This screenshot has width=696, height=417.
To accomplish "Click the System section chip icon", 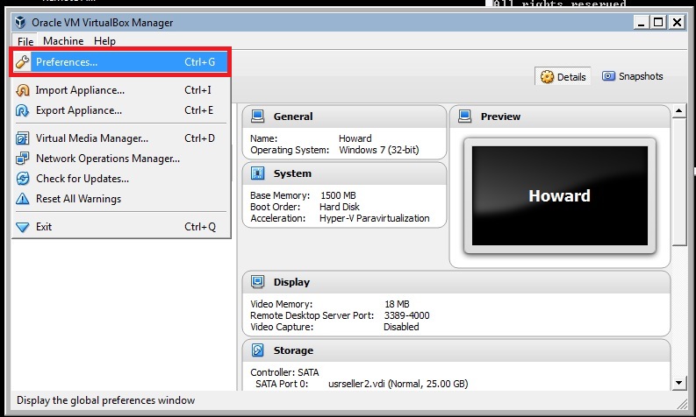I will pos(257,173).
